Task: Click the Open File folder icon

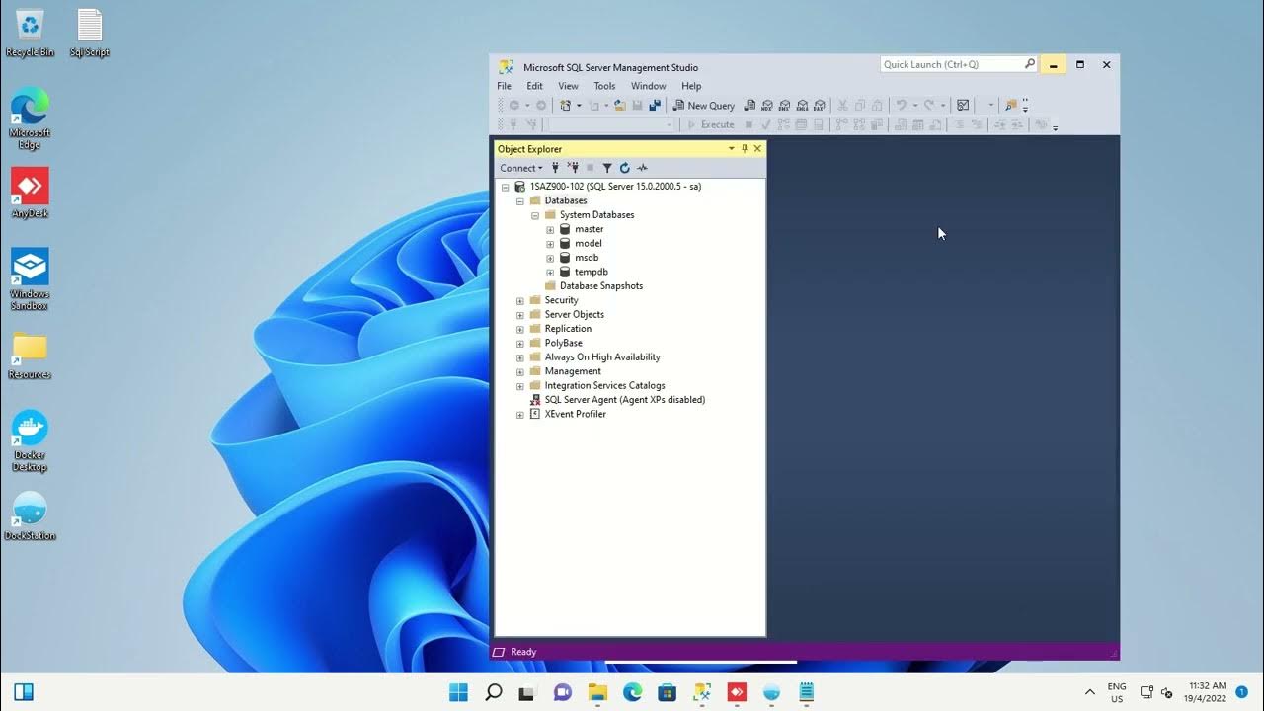Action: 620,106
